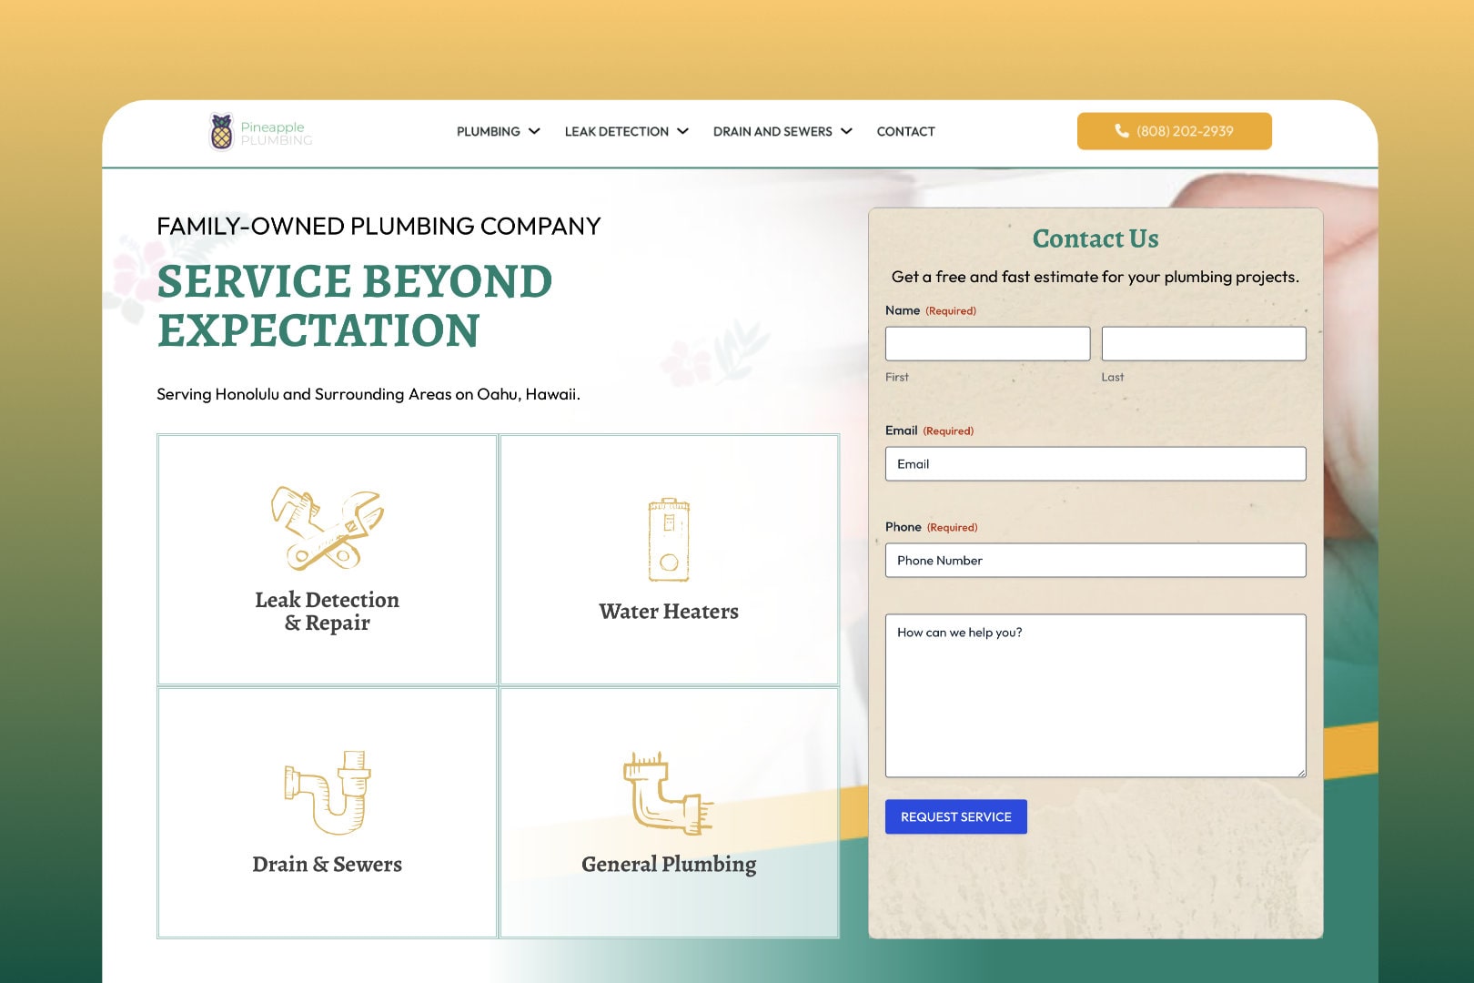Image resolution: width=1474 pixels, height=983 pixels.
Task: Click 'Serving Honolulu and Surrounding Areas' text
Action: (x=368, y=394)
